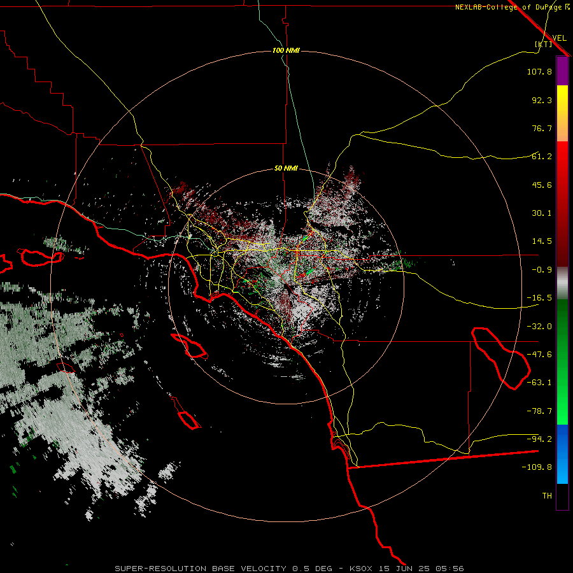This screenshot has width=573, height=573.
Task: Click the 61.2 velocity scale label
Action: (x=542, y=157)
